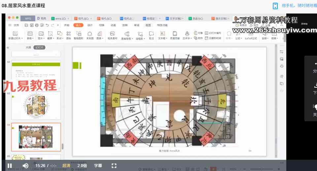Viewport: 317px width, 171px height.
Task: Open the 2.0倍 playback speed menu
Action: click(x=82, y=165)
